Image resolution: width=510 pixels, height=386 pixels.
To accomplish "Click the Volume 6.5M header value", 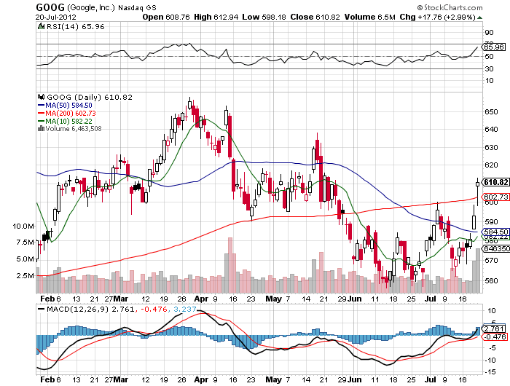I will [370, 17].
